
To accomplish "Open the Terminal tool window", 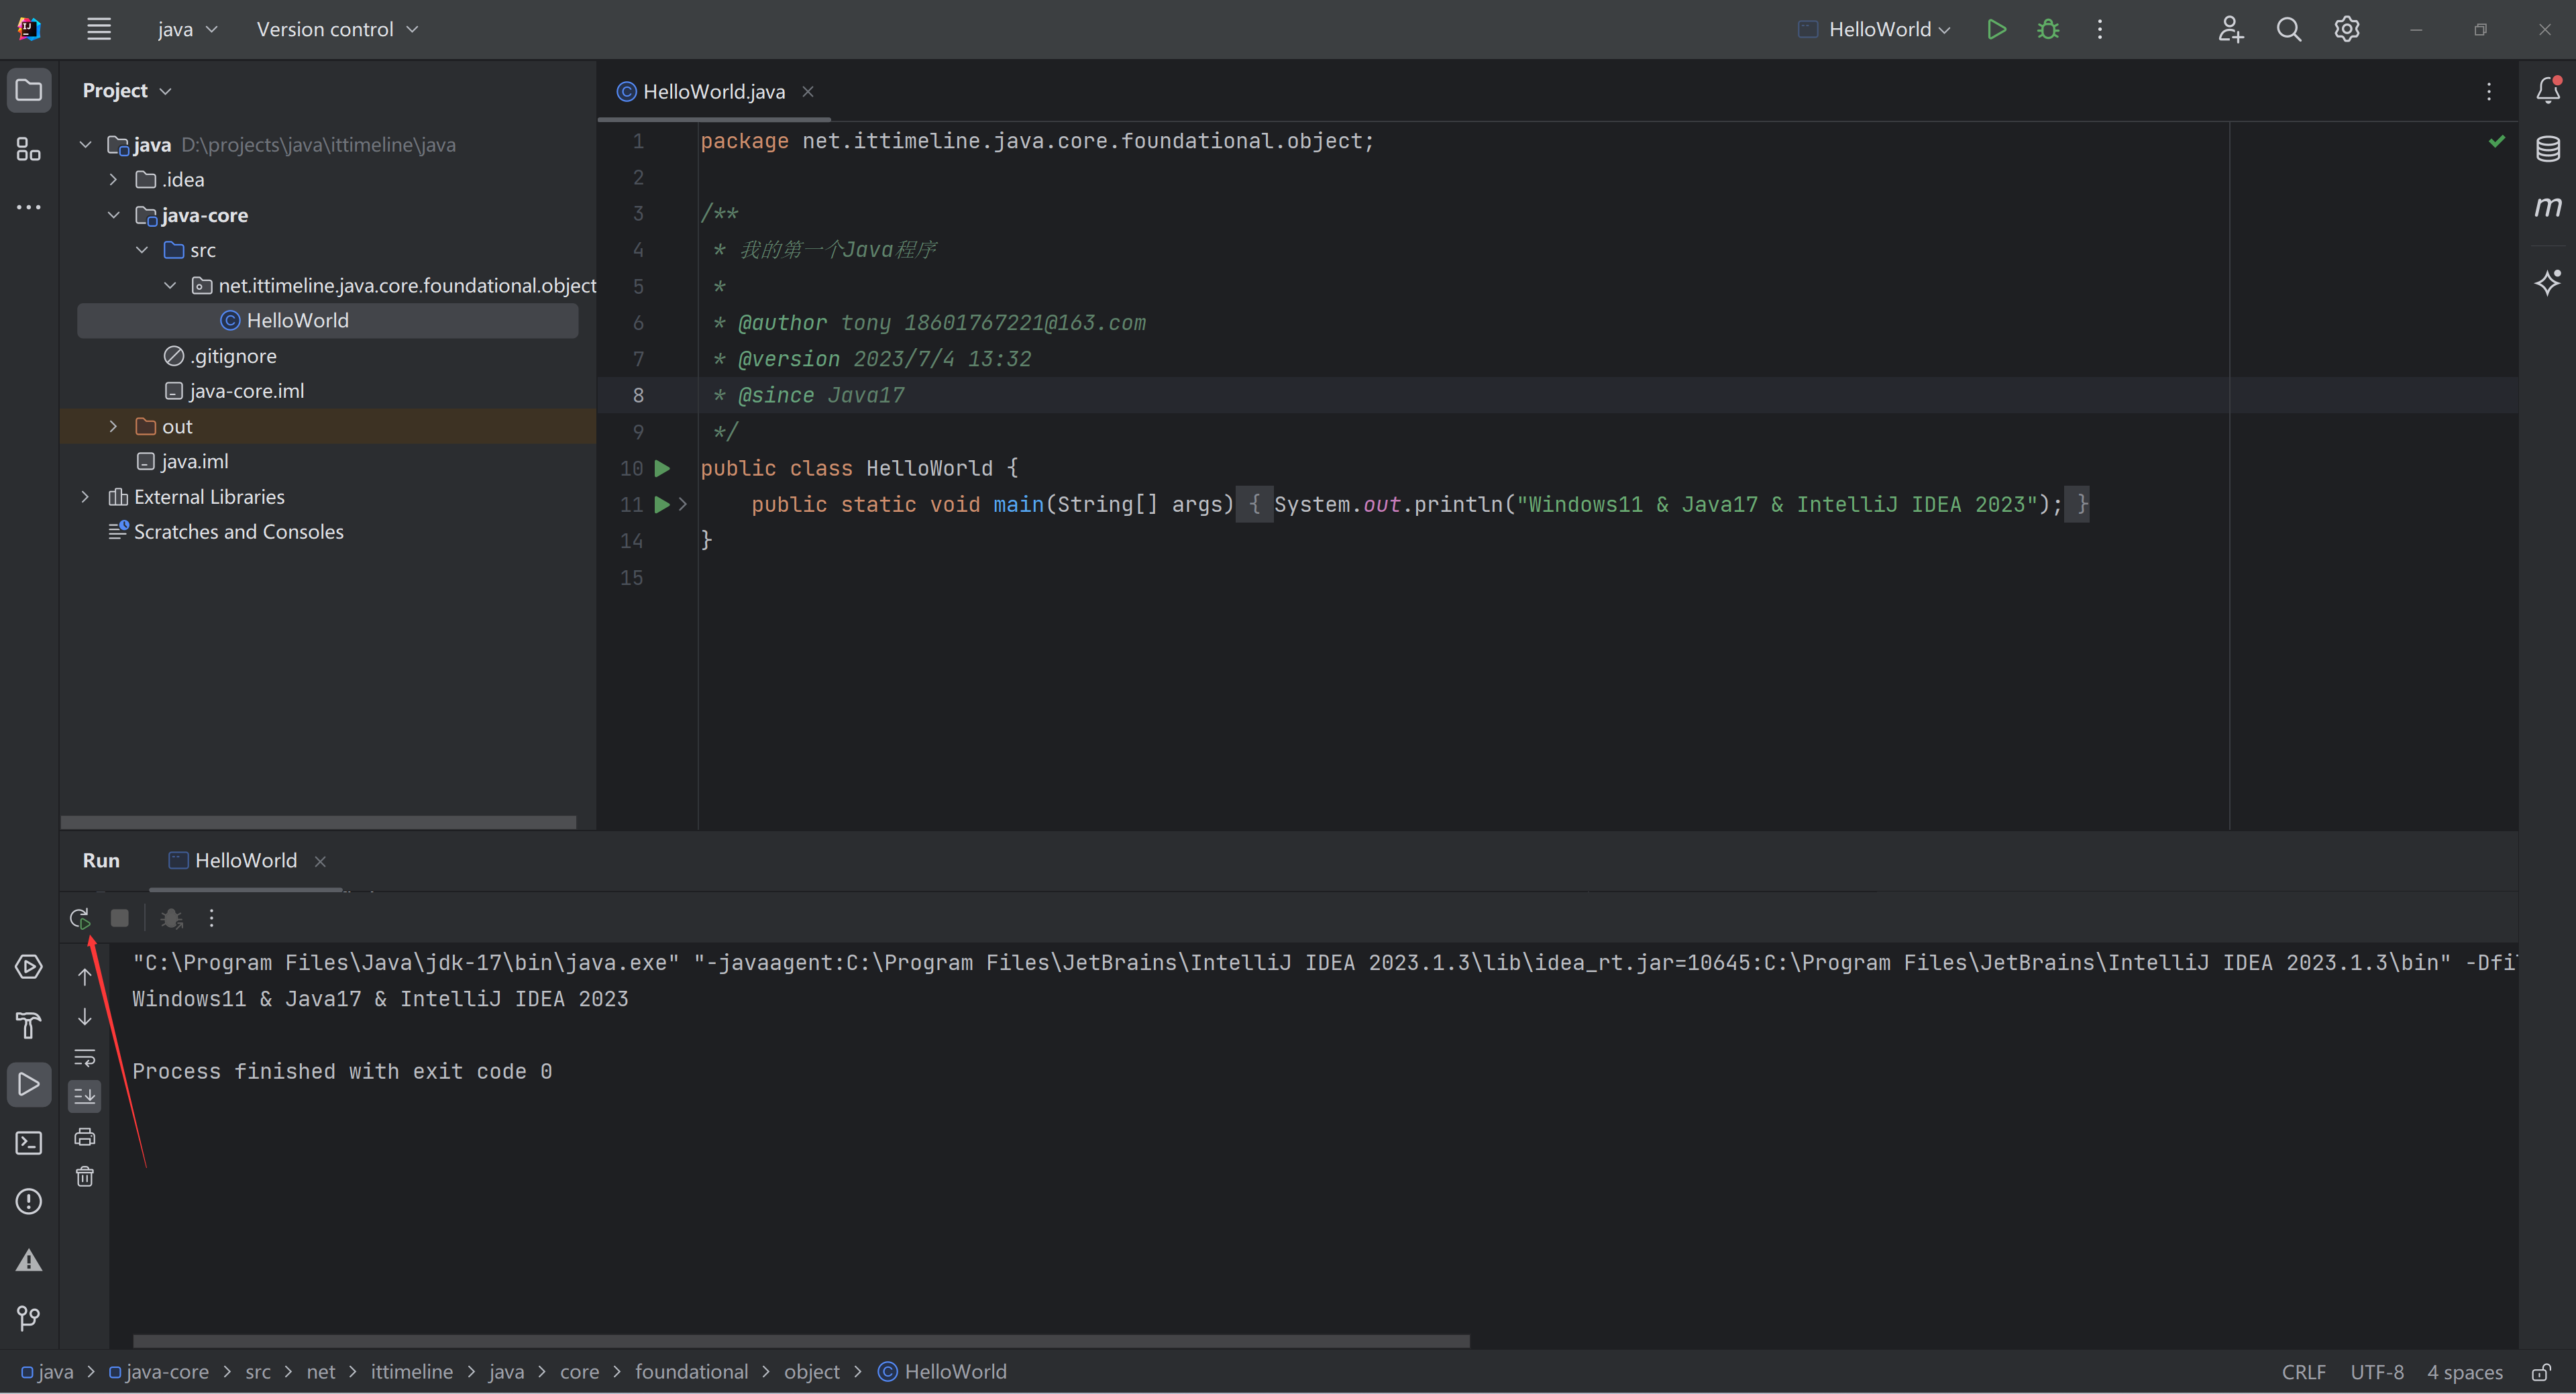I will coord(29,1143).
